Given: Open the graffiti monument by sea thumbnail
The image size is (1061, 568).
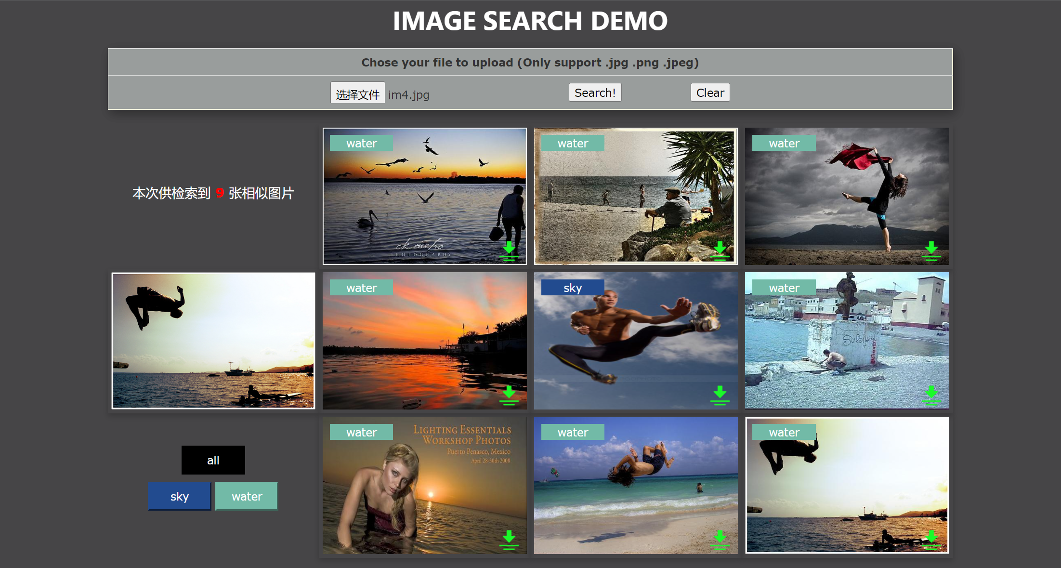Looking at the screenshot, I should point(847,341).
